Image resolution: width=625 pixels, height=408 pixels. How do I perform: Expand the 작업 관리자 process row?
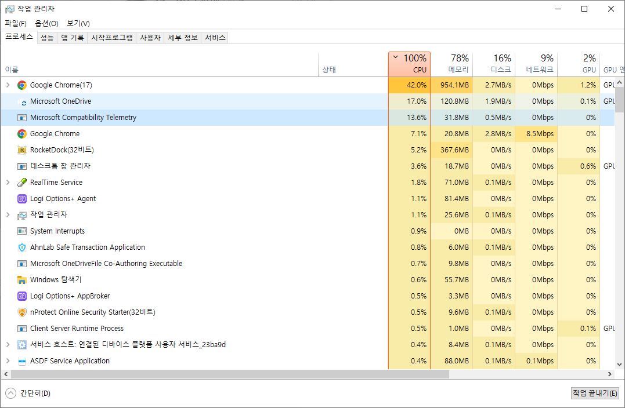pos(8,214)
